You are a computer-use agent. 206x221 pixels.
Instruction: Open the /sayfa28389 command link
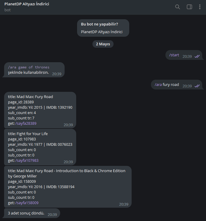26,123
